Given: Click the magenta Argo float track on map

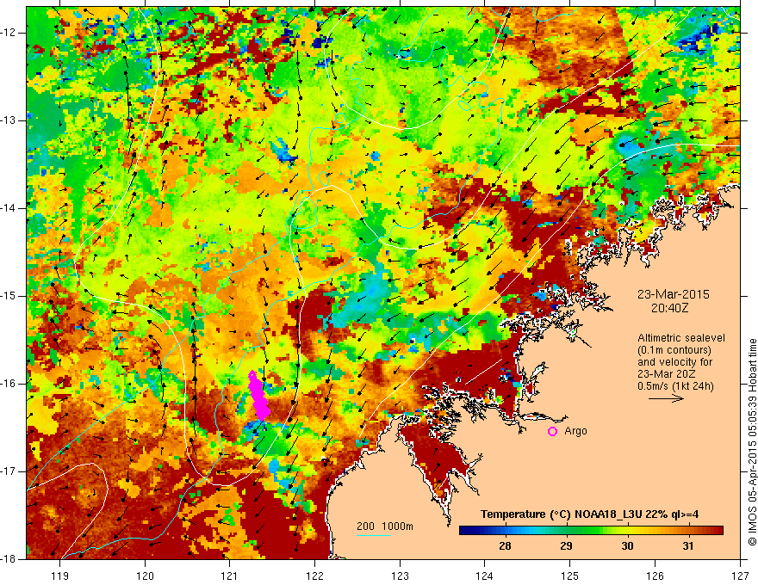Looking at the screenshot, I should [x=258, y=396].
